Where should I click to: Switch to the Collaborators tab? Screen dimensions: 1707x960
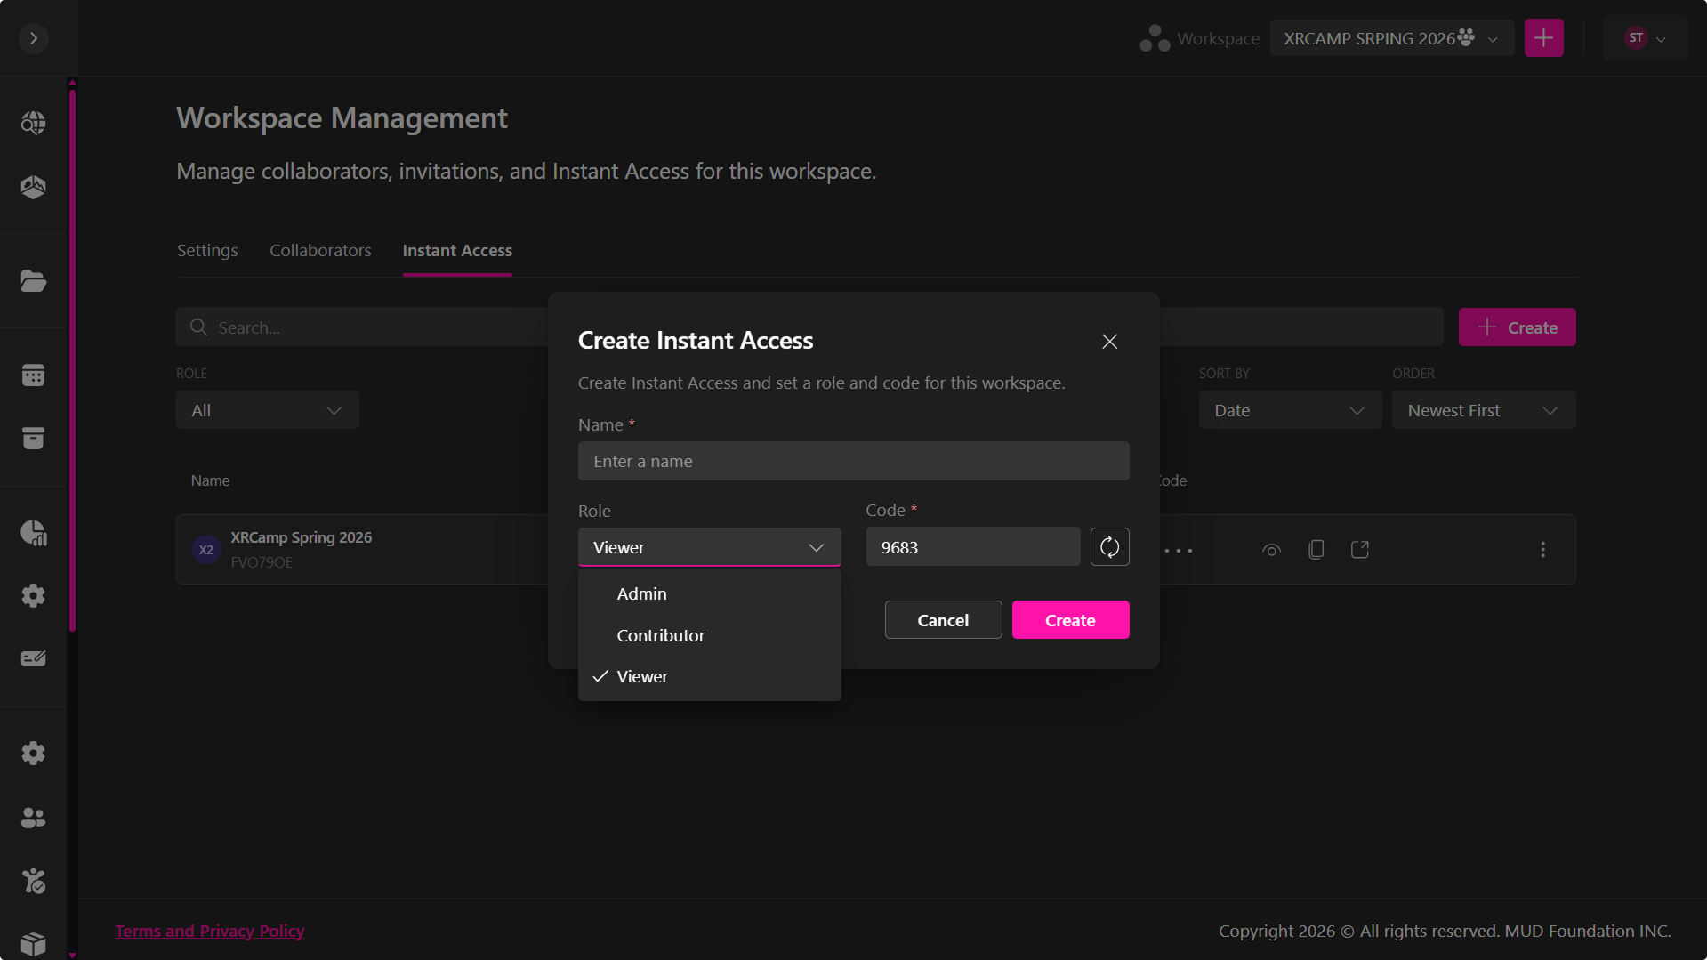click(x=320, y=251)
